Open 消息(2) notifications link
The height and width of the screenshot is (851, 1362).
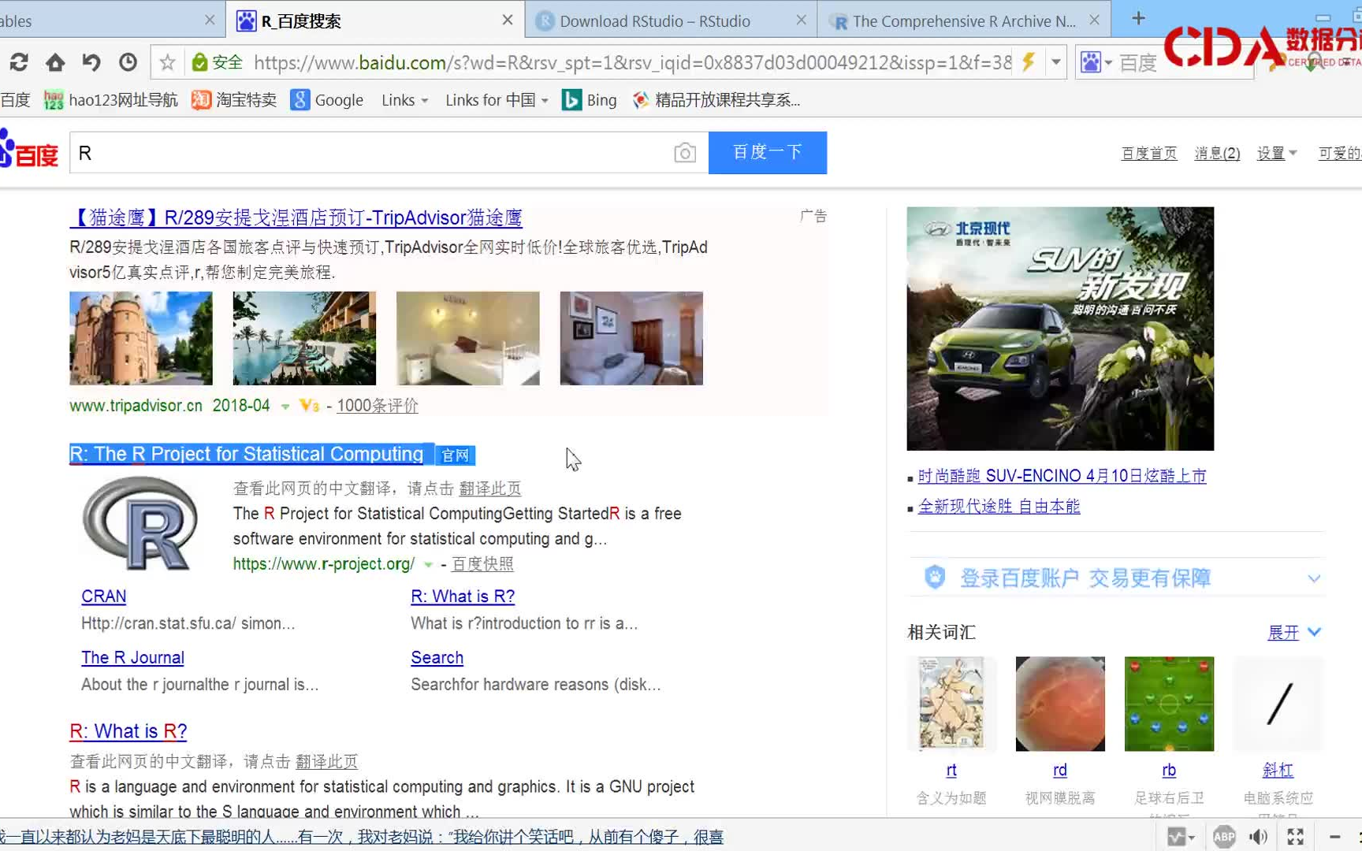tap(1217, 153)
